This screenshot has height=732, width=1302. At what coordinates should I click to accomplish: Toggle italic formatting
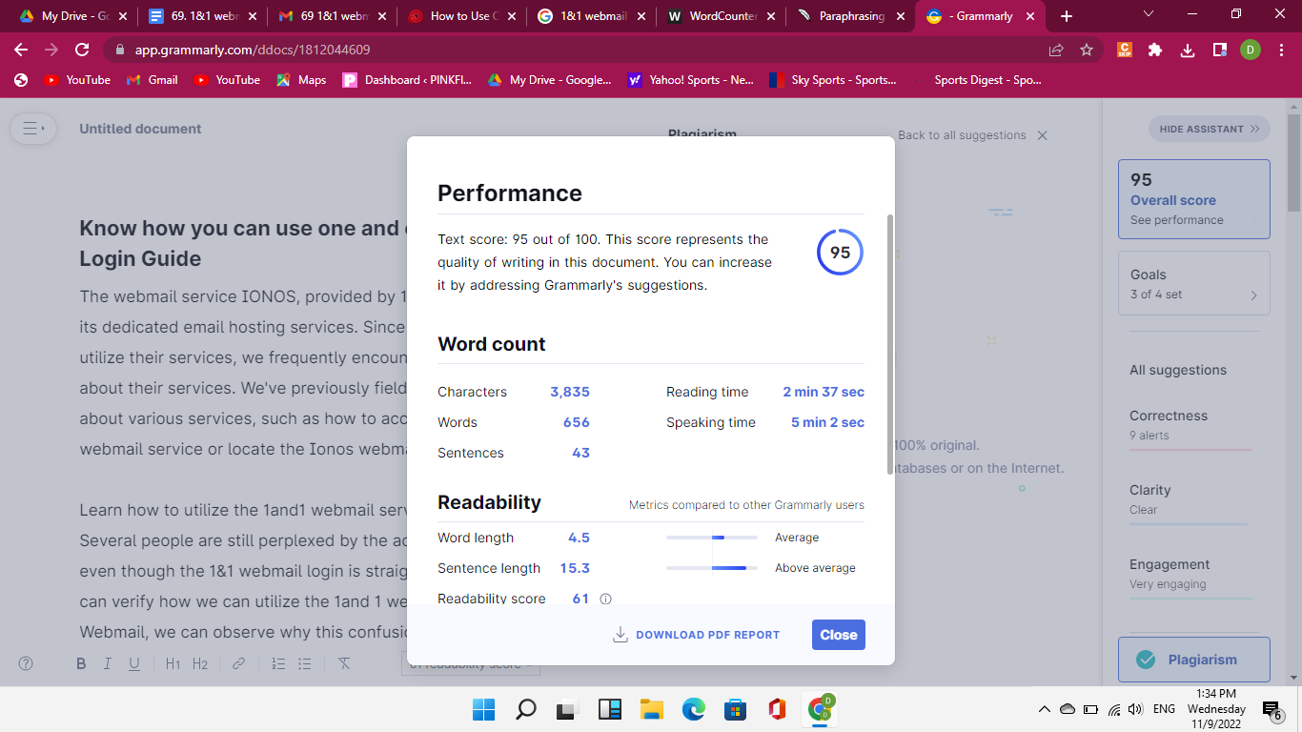pos(108,663)
